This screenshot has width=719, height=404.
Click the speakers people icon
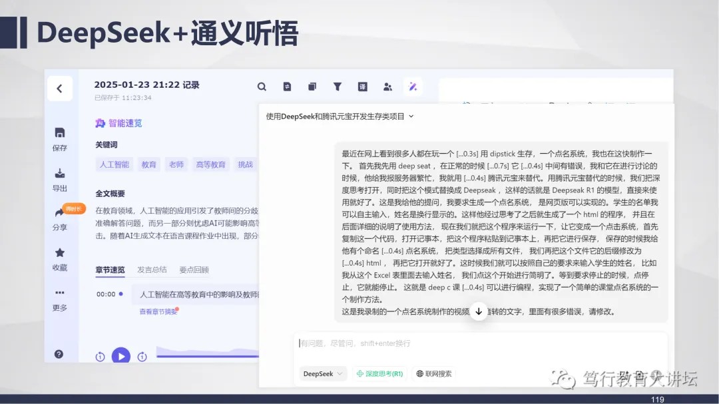tap(387, 87)
